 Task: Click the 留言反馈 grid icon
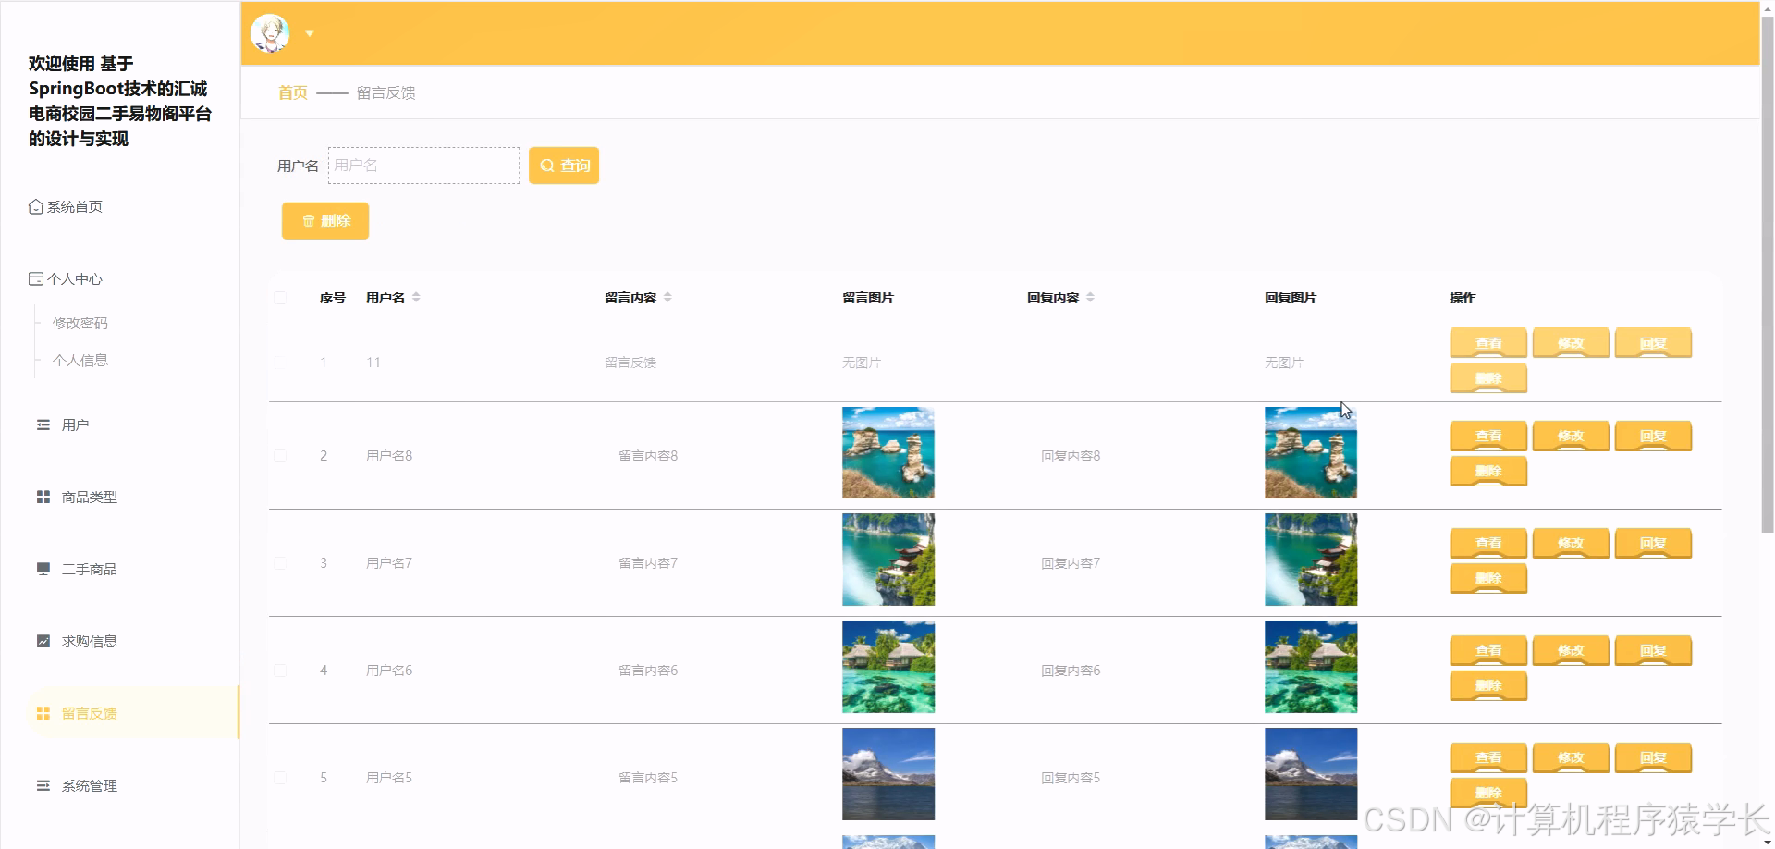(43, 713)
